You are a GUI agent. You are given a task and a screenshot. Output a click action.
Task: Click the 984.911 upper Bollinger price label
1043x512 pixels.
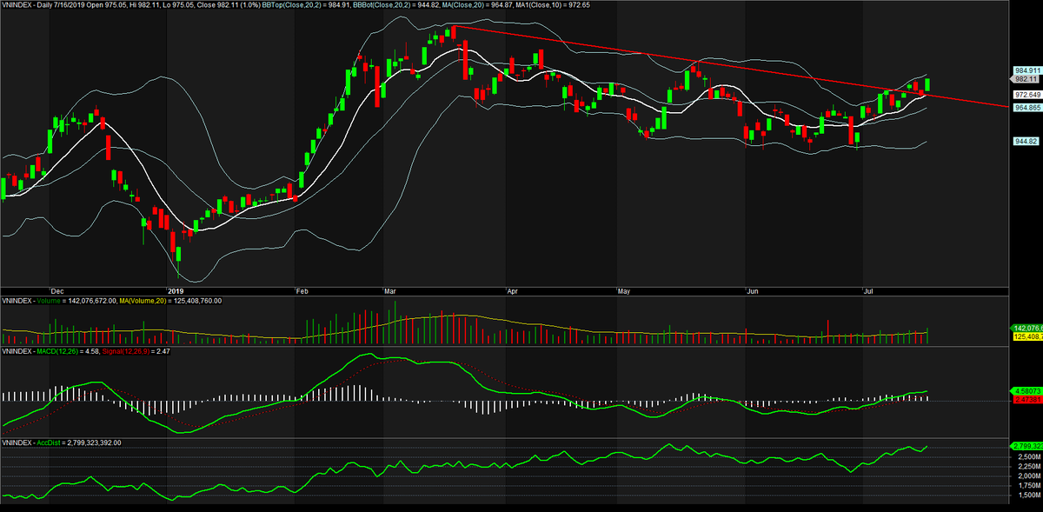tap(1027, 70)
